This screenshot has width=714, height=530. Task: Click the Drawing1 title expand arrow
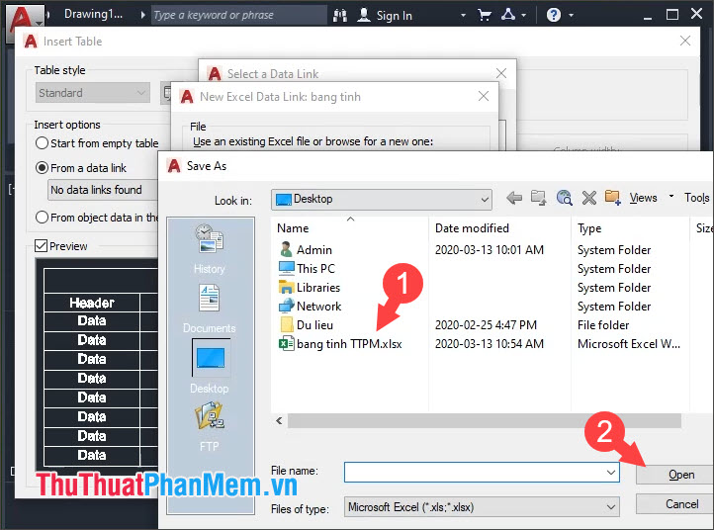(x=143, y=15)
